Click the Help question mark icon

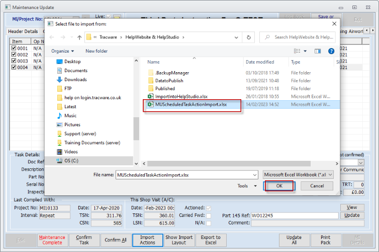click(331, 51)
